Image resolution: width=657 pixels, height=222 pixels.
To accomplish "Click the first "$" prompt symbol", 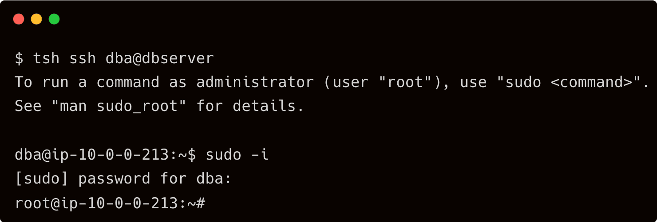I will [19, 58].
